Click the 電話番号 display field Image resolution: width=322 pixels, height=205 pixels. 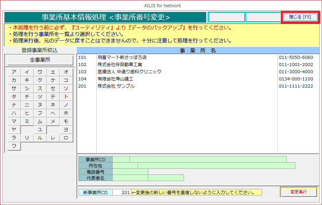click(x=130, y=172)
